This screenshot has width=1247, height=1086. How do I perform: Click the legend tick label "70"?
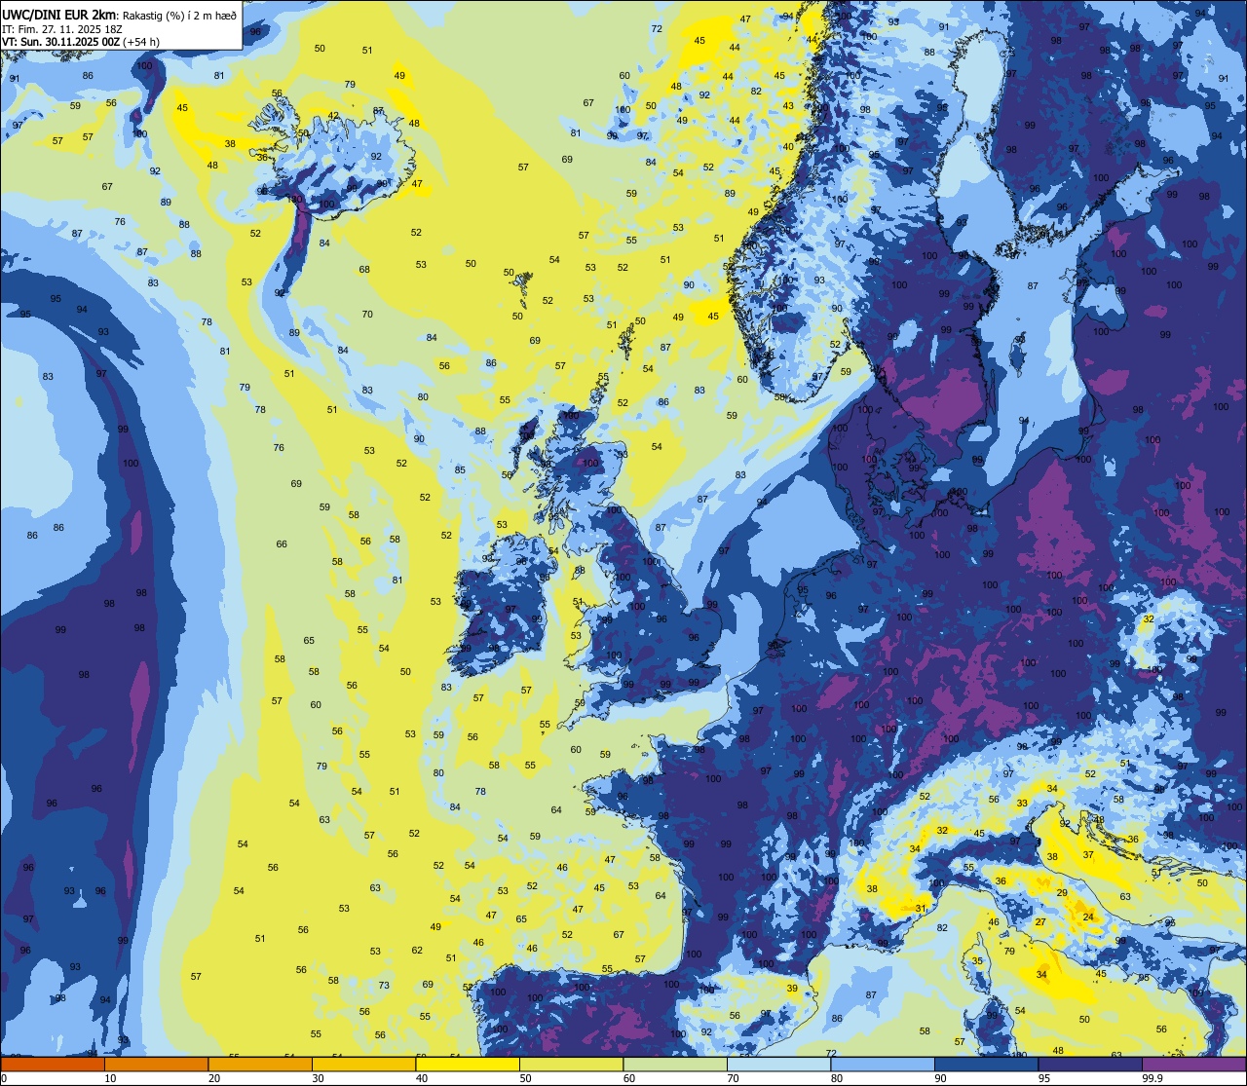point(733,1078)
